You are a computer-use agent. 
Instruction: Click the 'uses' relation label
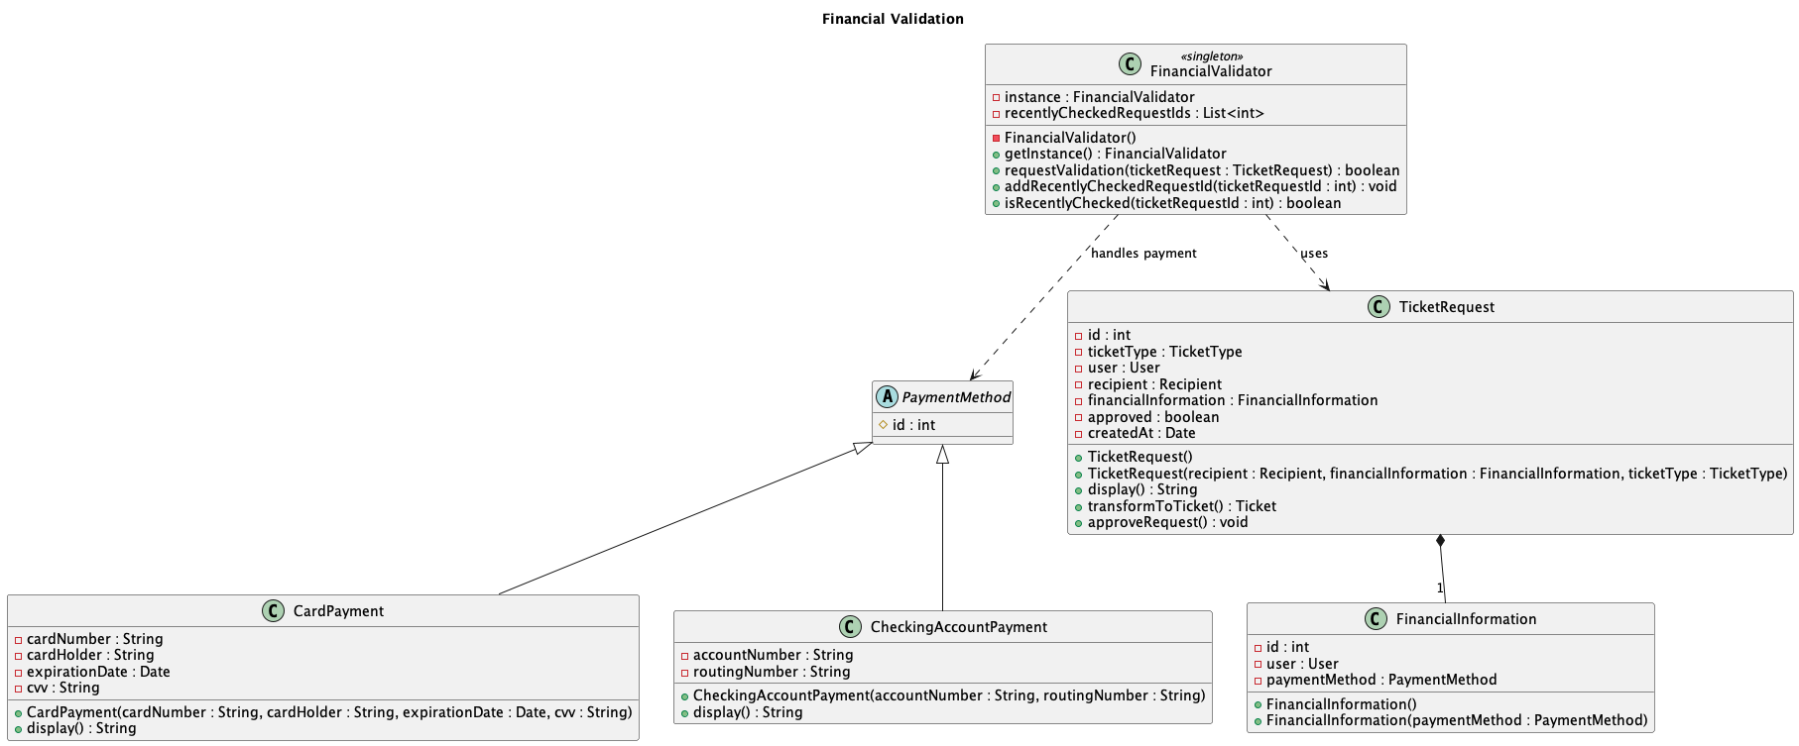click(1314, 254)
